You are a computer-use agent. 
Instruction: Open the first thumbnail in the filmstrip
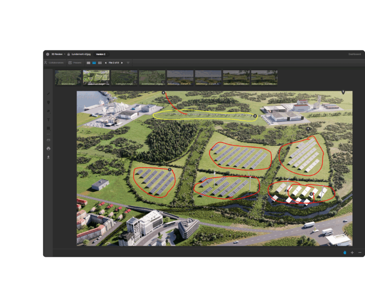tap(68, 77)
